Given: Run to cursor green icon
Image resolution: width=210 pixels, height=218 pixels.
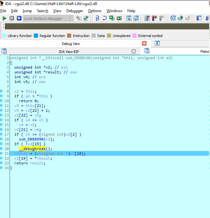Looking at the screenshot, I should click(x=119, y=18).
